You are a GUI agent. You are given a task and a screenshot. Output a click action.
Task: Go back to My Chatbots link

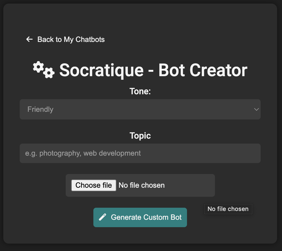(65, 39)
